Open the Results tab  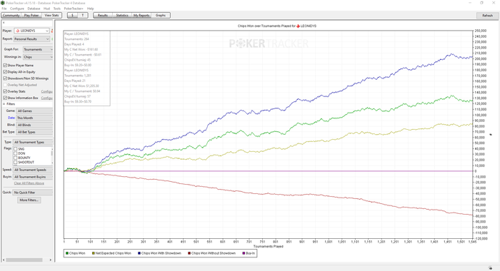tap(103, 15)
